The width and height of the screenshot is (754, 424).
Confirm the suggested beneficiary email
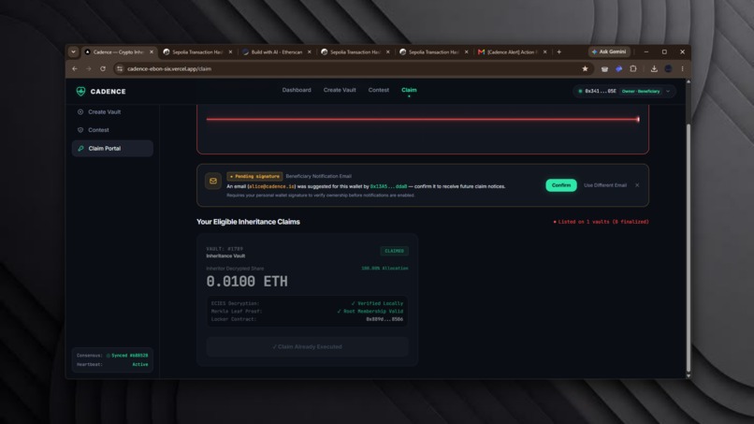pos(560,185)
